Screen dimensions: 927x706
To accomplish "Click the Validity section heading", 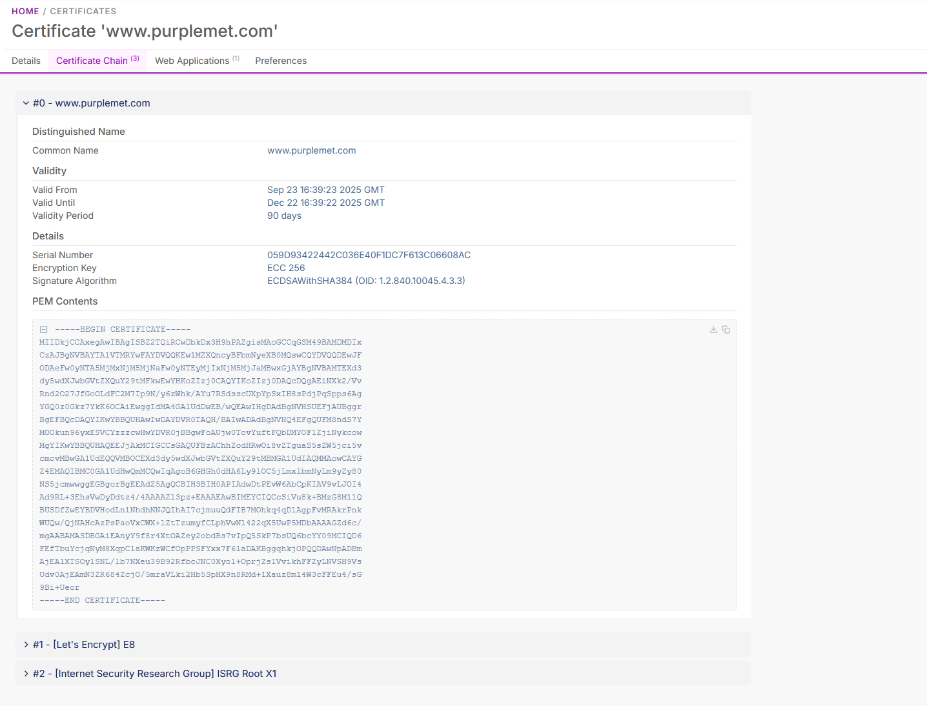I will tap(50, 171).
